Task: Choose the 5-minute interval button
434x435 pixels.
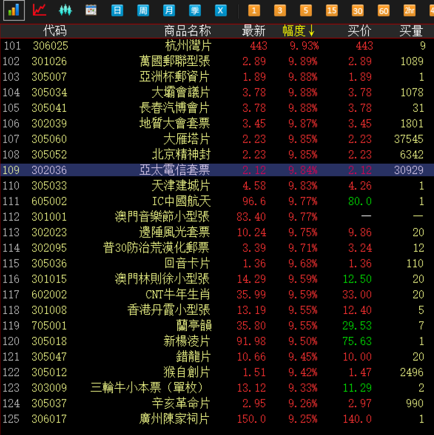Action: pos(306,10)
